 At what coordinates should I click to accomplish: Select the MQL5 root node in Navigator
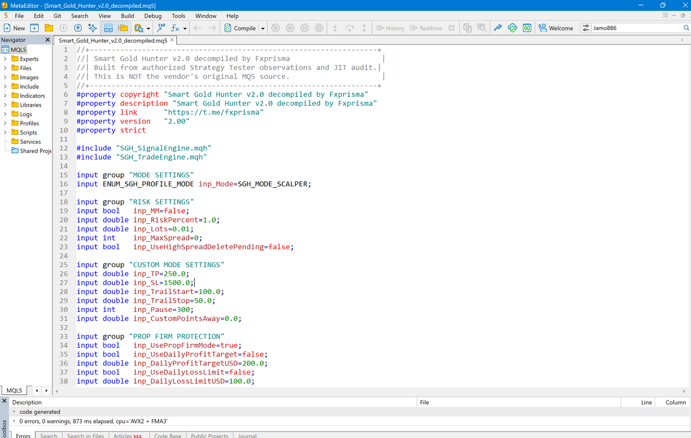(x=13, y=49)
